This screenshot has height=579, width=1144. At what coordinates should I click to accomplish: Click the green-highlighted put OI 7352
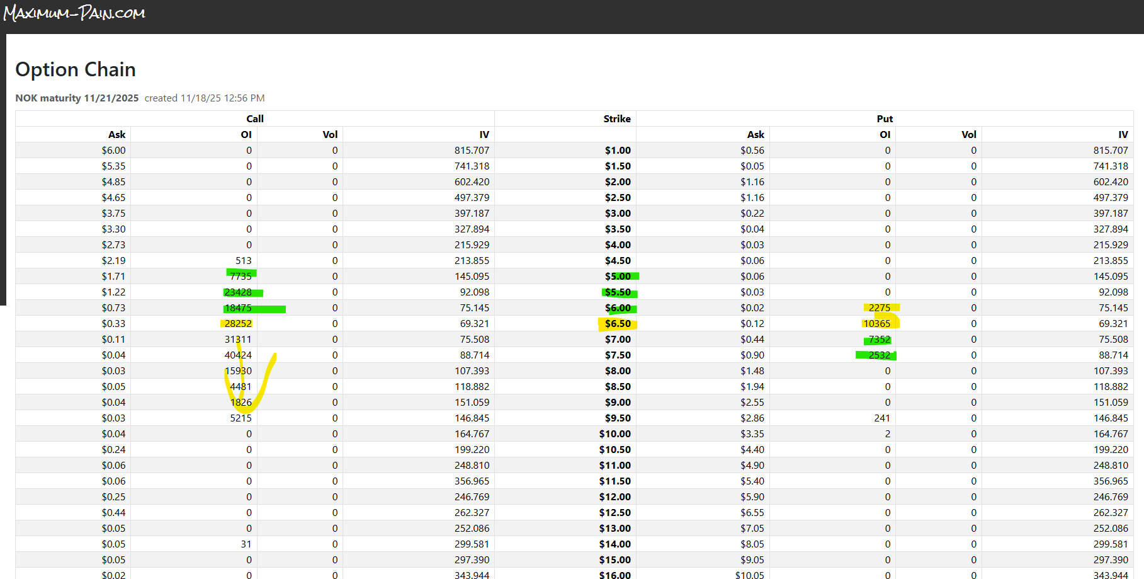click(x=879, y=340)
